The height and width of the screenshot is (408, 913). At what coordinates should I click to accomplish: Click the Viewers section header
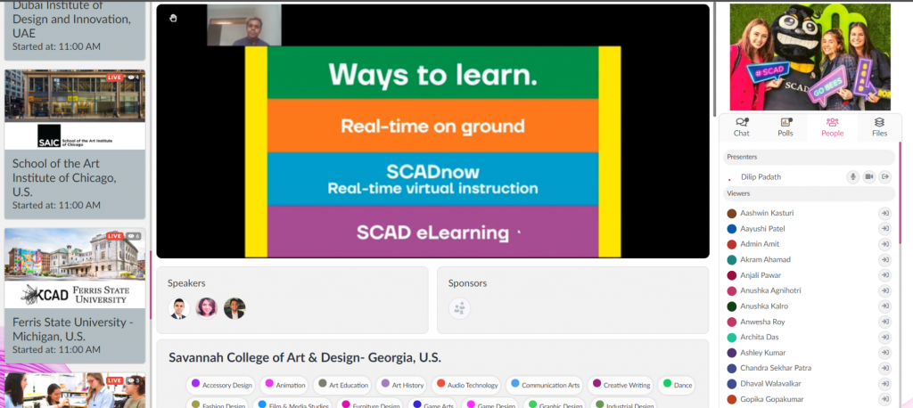pyautogui.click(x=809, y=194)
